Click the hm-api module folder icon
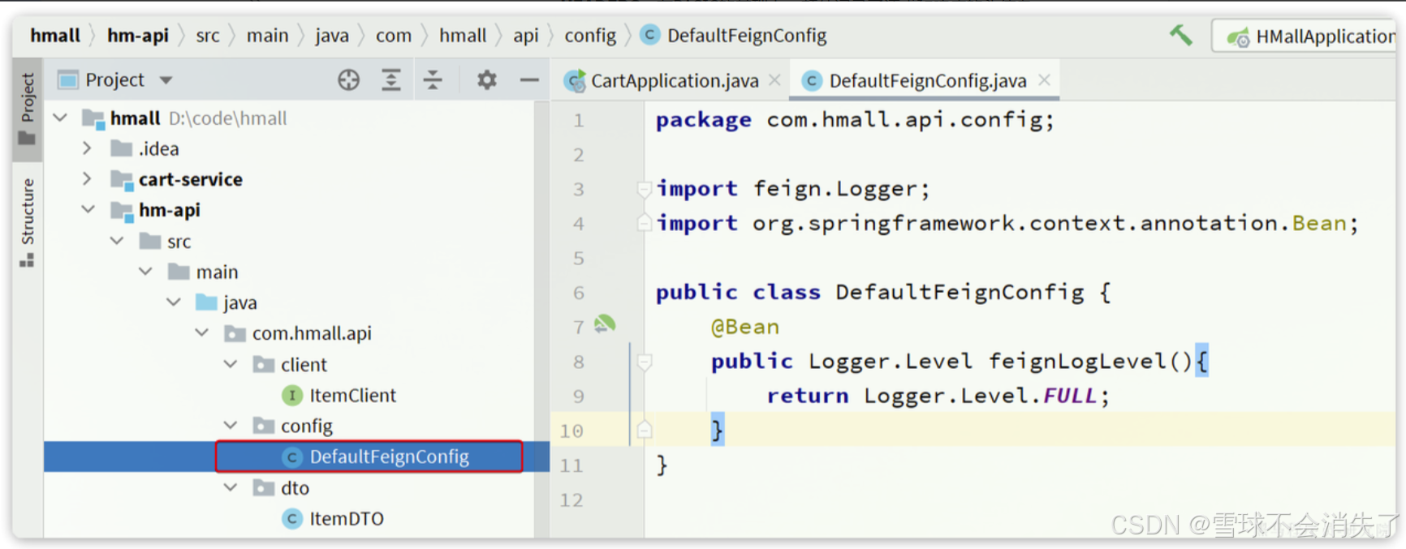 point(122,211)
